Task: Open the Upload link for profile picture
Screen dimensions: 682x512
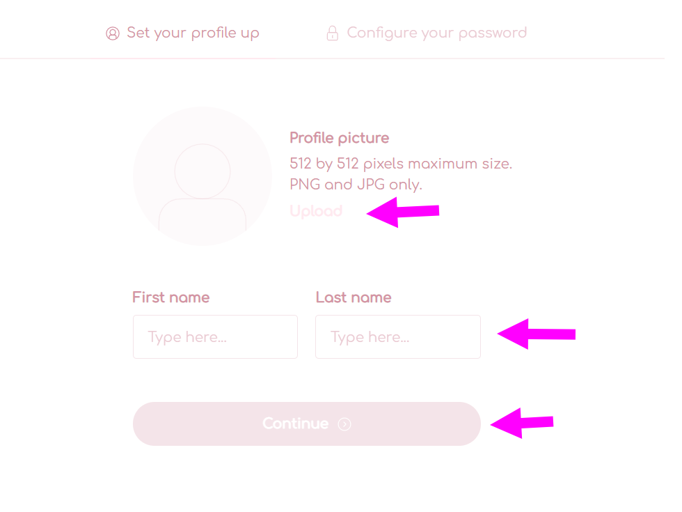Action: (x=316, y=211)
